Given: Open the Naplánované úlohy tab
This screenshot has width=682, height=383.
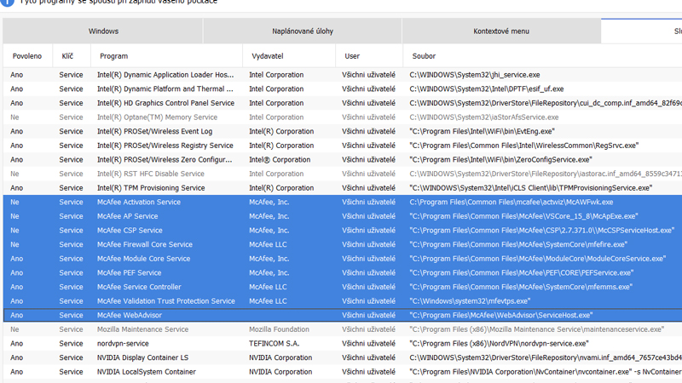Looking at the screenshot, I should point(303,31).
